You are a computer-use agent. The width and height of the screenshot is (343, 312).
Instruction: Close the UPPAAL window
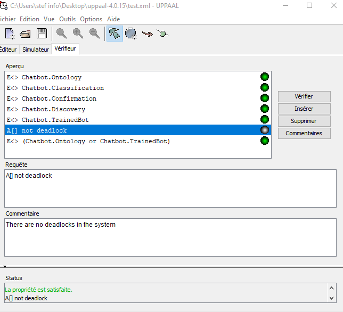[x=334, y=5]
